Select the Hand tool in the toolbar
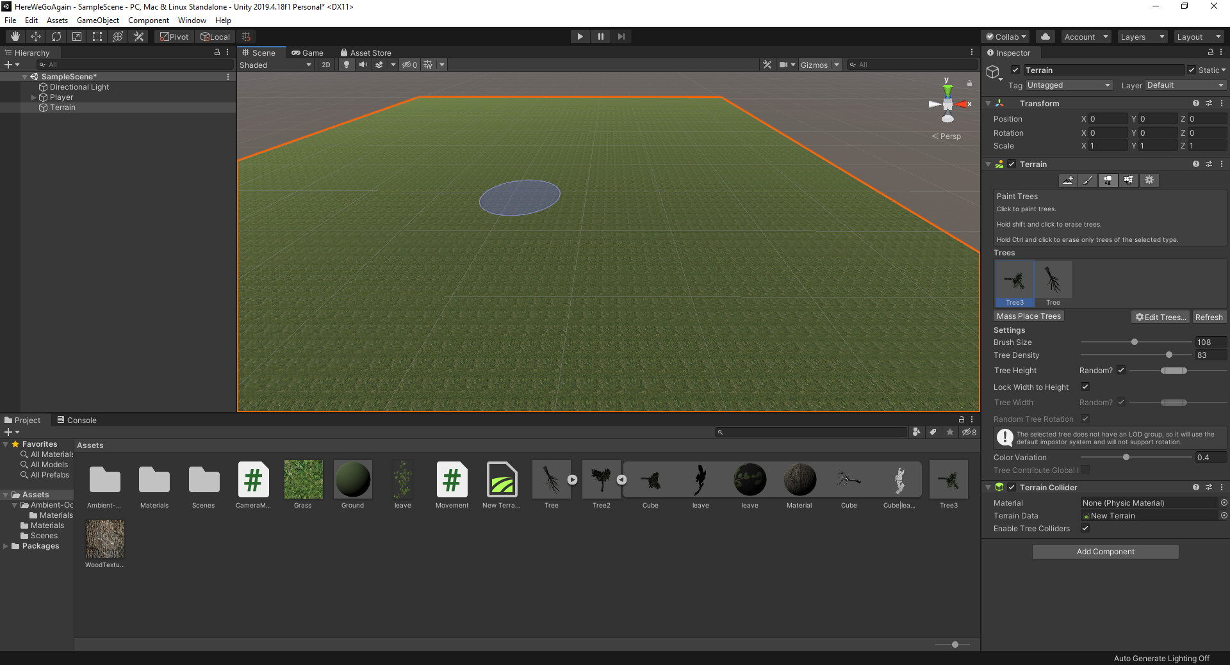1230x665 pixels. pyautogui.click(x=14, y=36)
